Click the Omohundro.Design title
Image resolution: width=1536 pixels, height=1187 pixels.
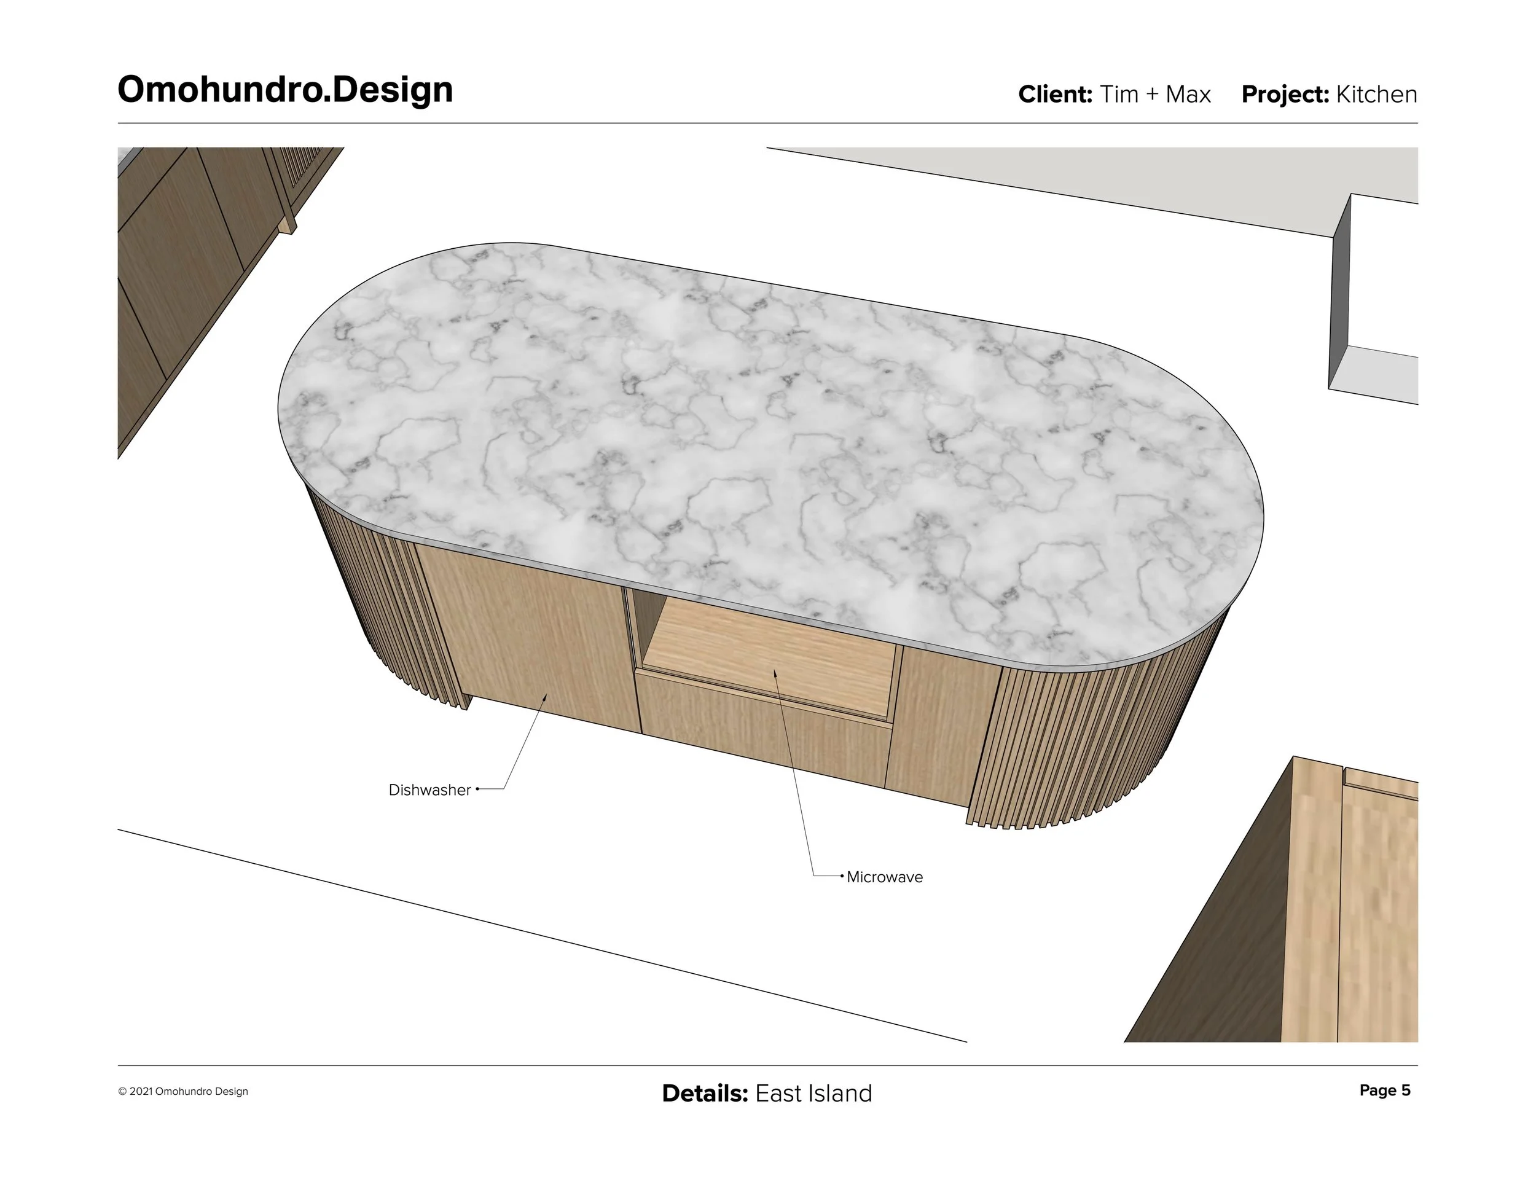tap(285, 90)
